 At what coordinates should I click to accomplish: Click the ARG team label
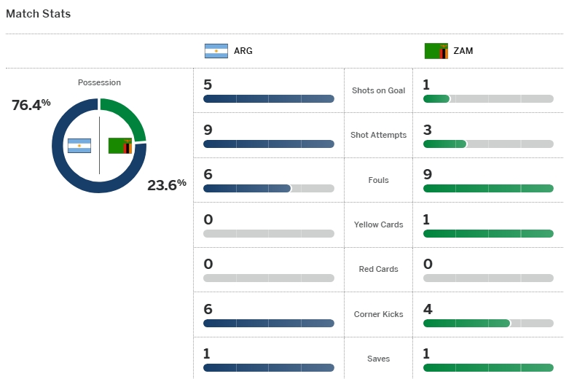[x=243, y=51]
